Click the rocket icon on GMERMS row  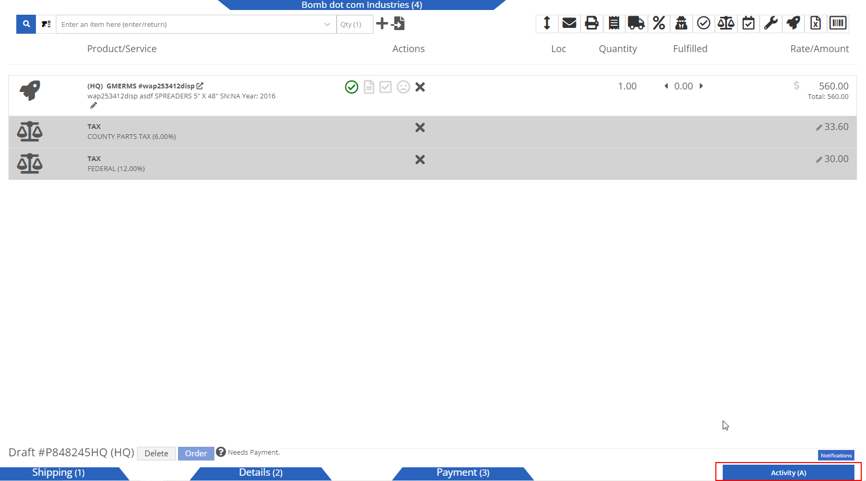pyautogui.click(x=30, y=91)
